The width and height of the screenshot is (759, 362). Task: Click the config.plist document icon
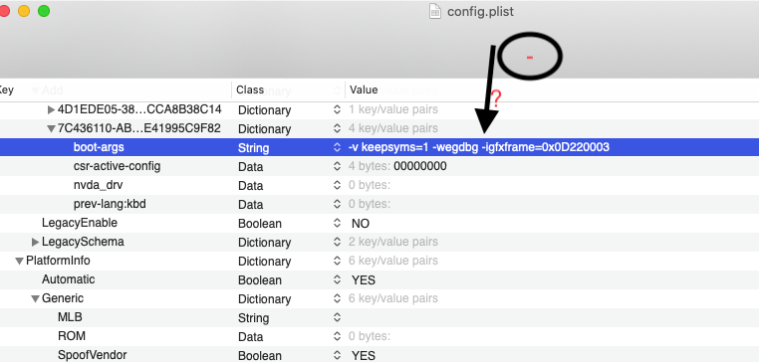coord(435,11)
